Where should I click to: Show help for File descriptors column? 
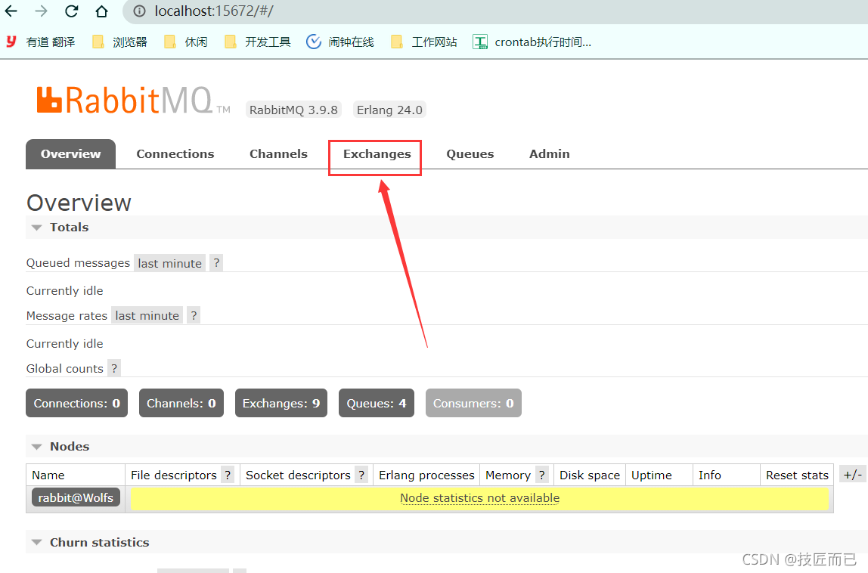pos(228,475)
